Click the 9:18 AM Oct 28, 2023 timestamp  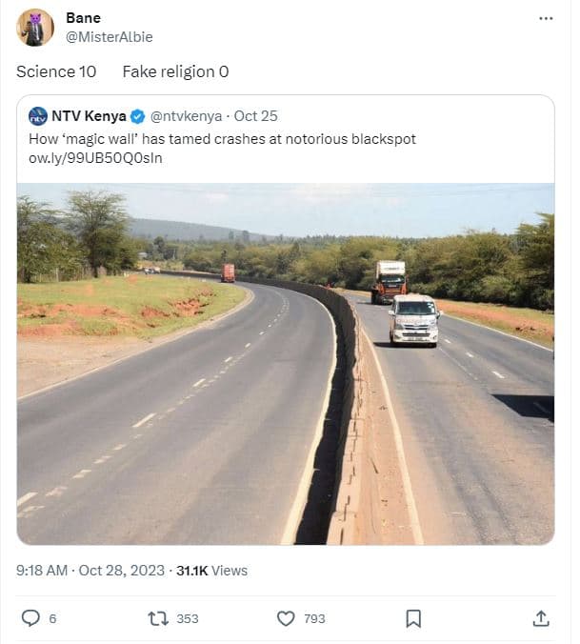[x=90, y=571]
